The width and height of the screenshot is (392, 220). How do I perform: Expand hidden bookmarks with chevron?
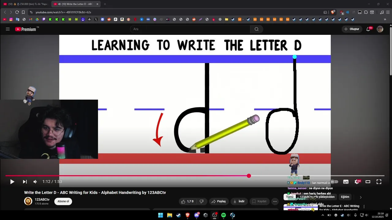tap(385, 19)
